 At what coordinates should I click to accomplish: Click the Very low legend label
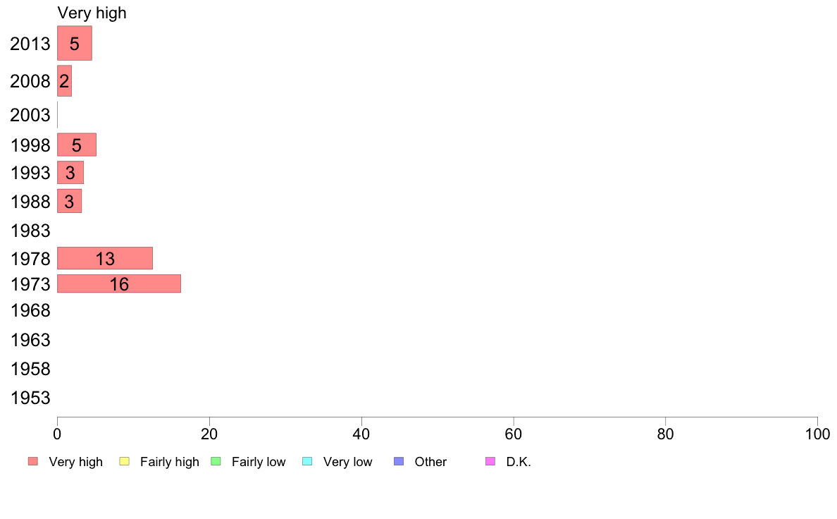[347, 462]
